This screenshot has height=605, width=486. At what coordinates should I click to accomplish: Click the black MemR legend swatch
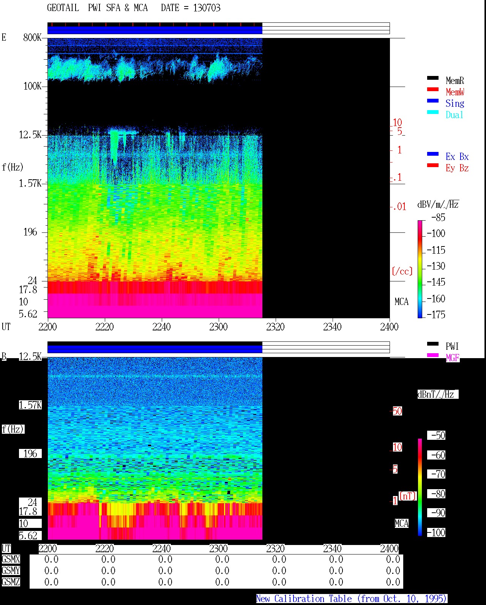pyautogui.click(x=433, y=78)
